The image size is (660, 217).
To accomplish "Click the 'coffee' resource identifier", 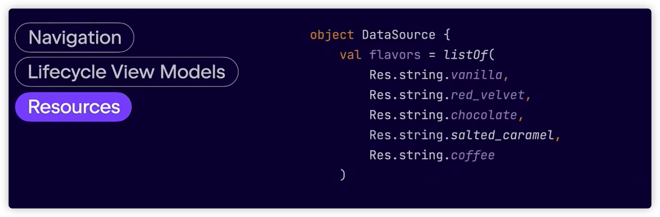I will tap(473, 155).
